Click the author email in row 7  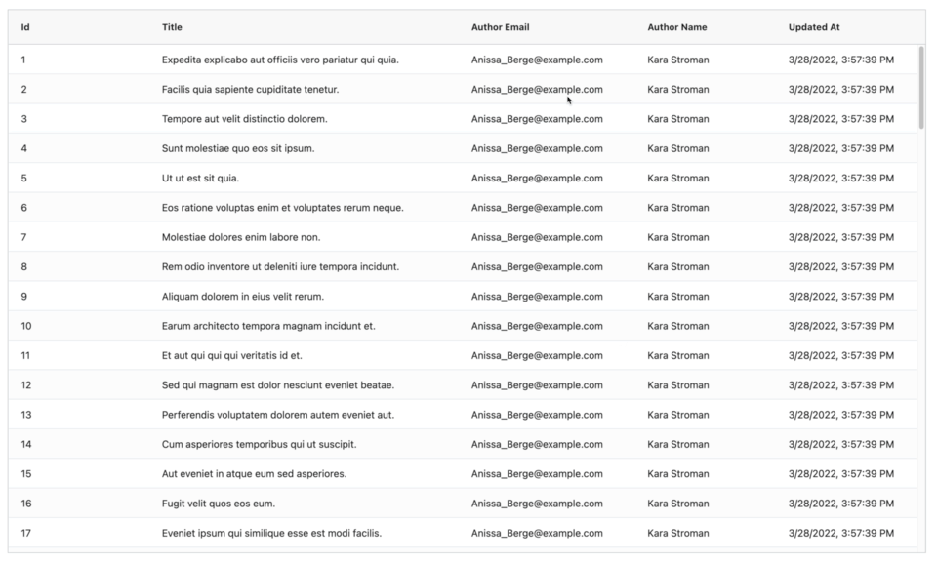[x=537, y=237]
